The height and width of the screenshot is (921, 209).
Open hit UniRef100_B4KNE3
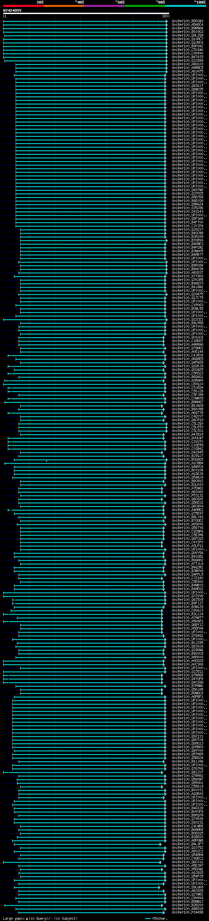(187, 244)
